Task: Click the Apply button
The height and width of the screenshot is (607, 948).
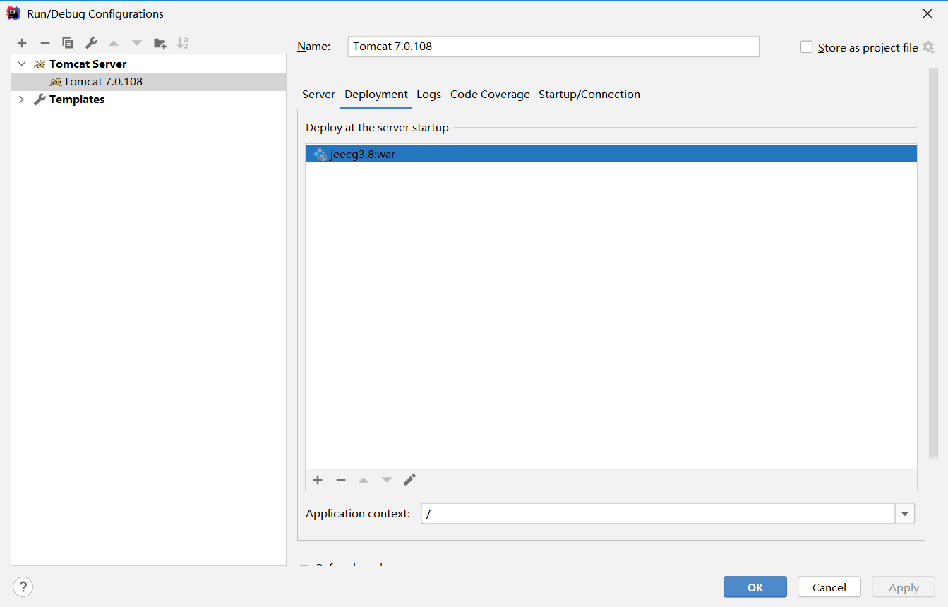Action: tap(904, 587)
